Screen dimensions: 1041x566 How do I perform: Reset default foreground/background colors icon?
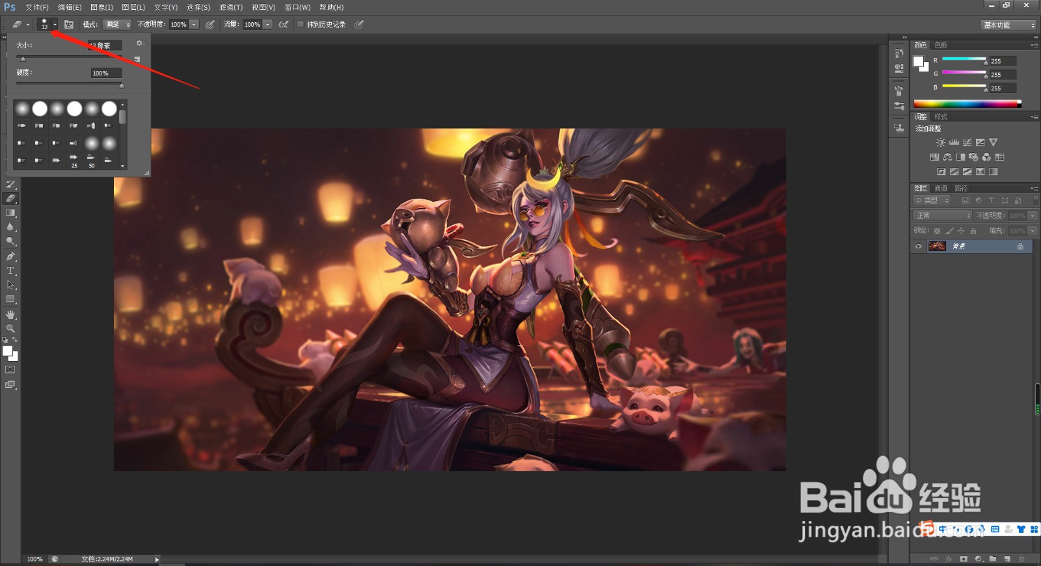coord(5,340)
